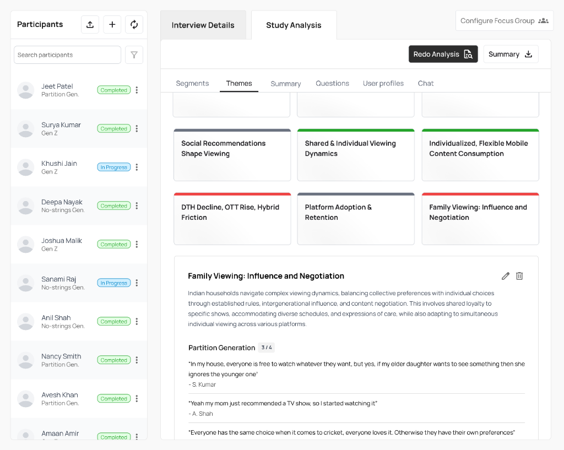Open the three-dot menu for Jeet Patel
The width and height of the screenshot is (564, 450).
pyautogui.click(x=137, y=90)
